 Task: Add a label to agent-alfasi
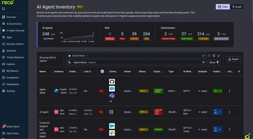coord(202,91)
